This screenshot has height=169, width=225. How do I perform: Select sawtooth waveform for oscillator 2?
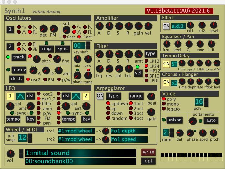coord(19,49)
